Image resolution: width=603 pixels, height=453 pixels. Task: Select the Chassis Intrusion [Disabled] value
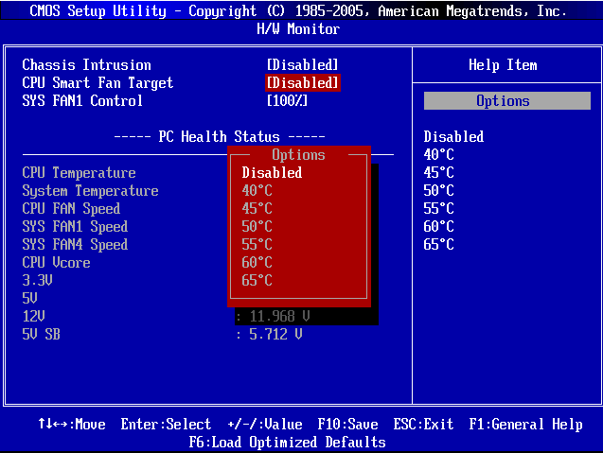(x=302, y=65)
